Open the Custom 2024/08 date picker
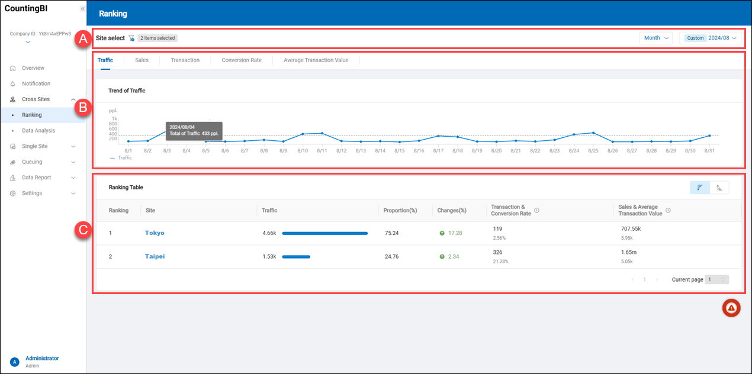752x374 pixels. [711, 38]
